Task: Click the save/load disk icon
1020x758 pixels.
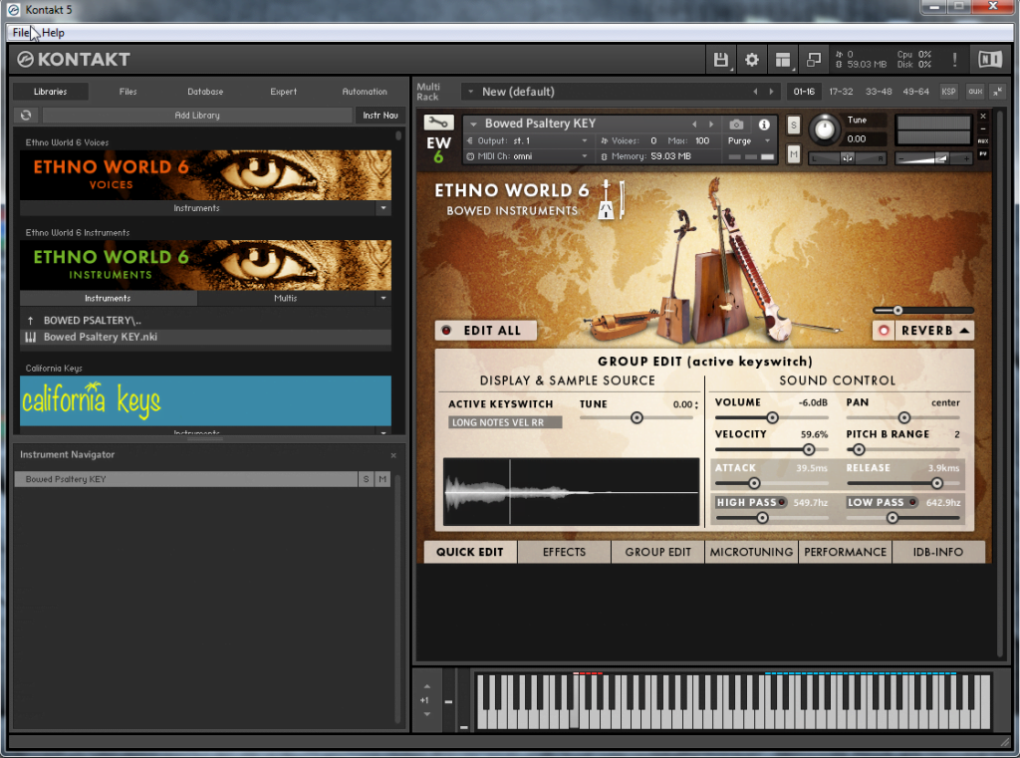Action: (x=720, y=60)
